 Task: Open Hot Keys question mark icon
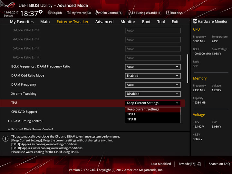pyautogui.click(x=168, y=13)
